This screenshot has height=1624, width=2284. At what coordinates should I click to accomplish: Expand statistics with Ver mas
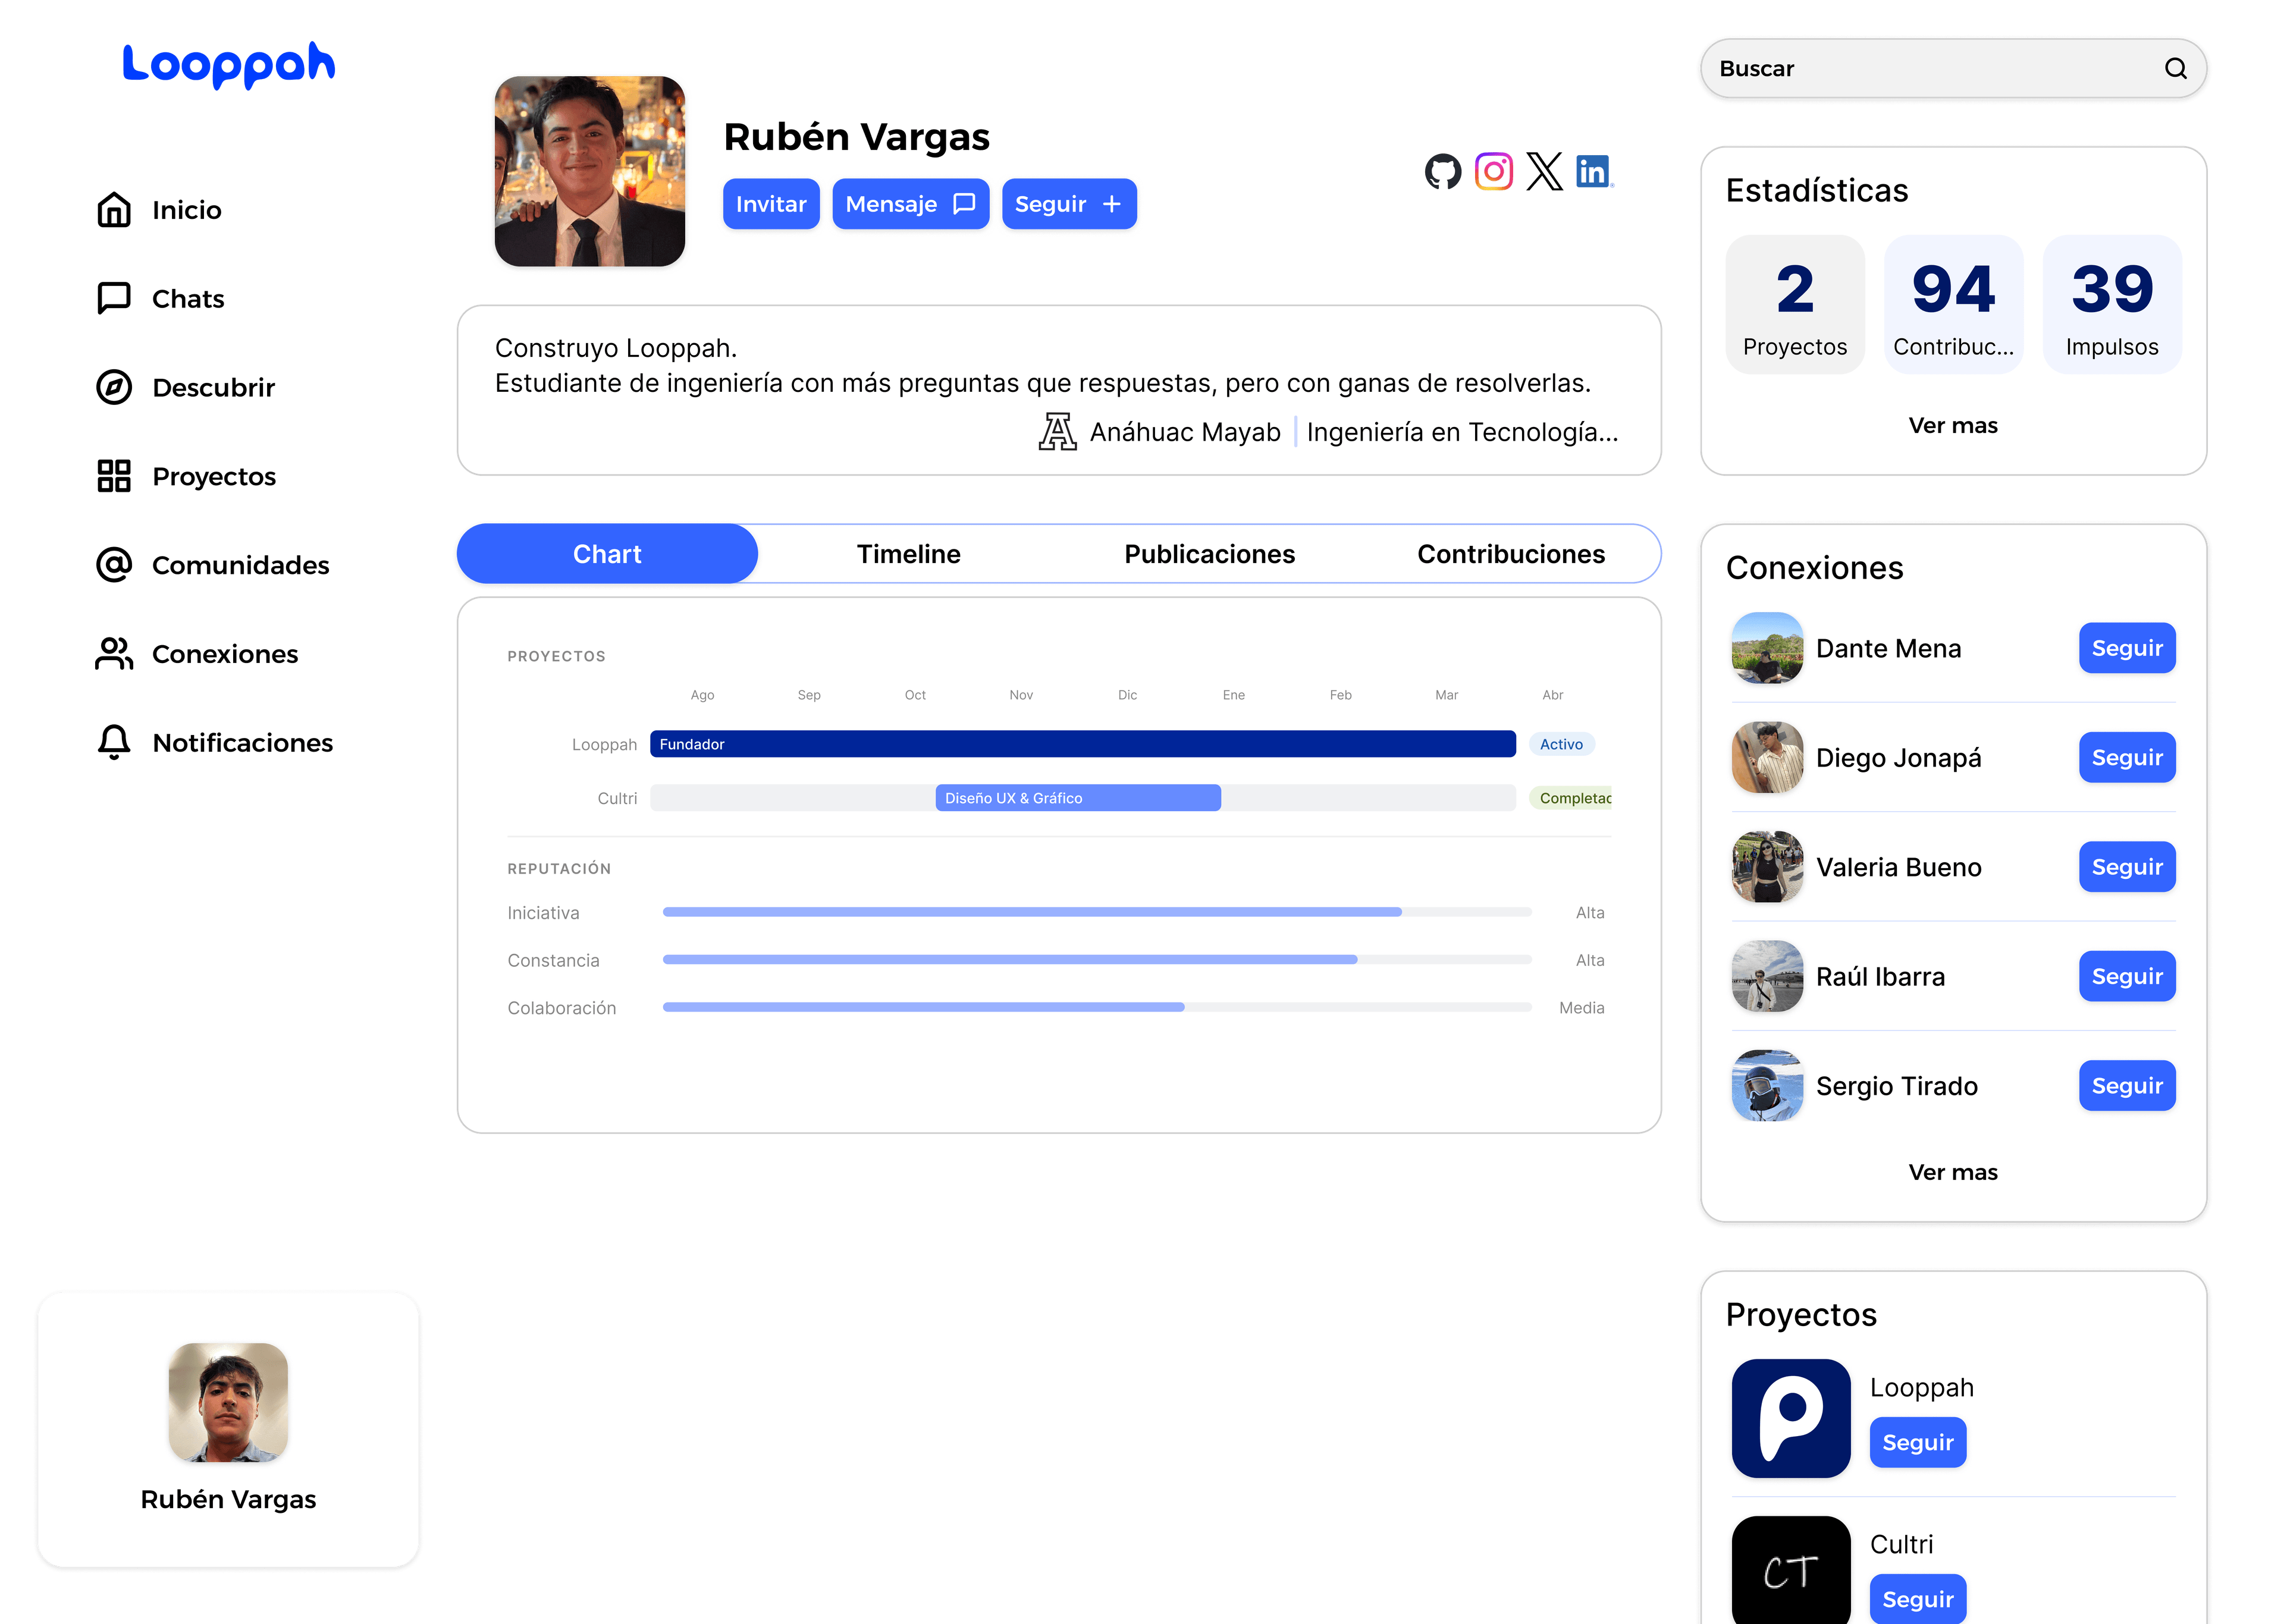coord(1952,426)
